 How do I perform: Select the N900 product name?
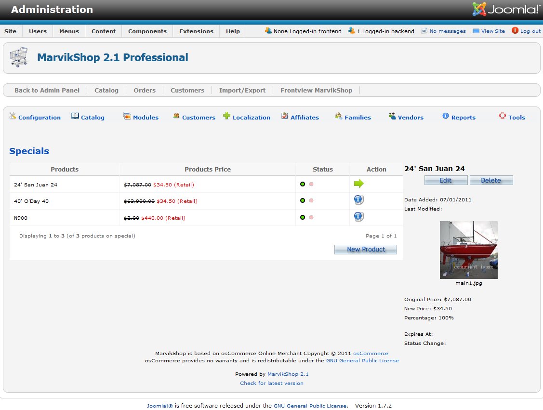(x=21, y=218)
